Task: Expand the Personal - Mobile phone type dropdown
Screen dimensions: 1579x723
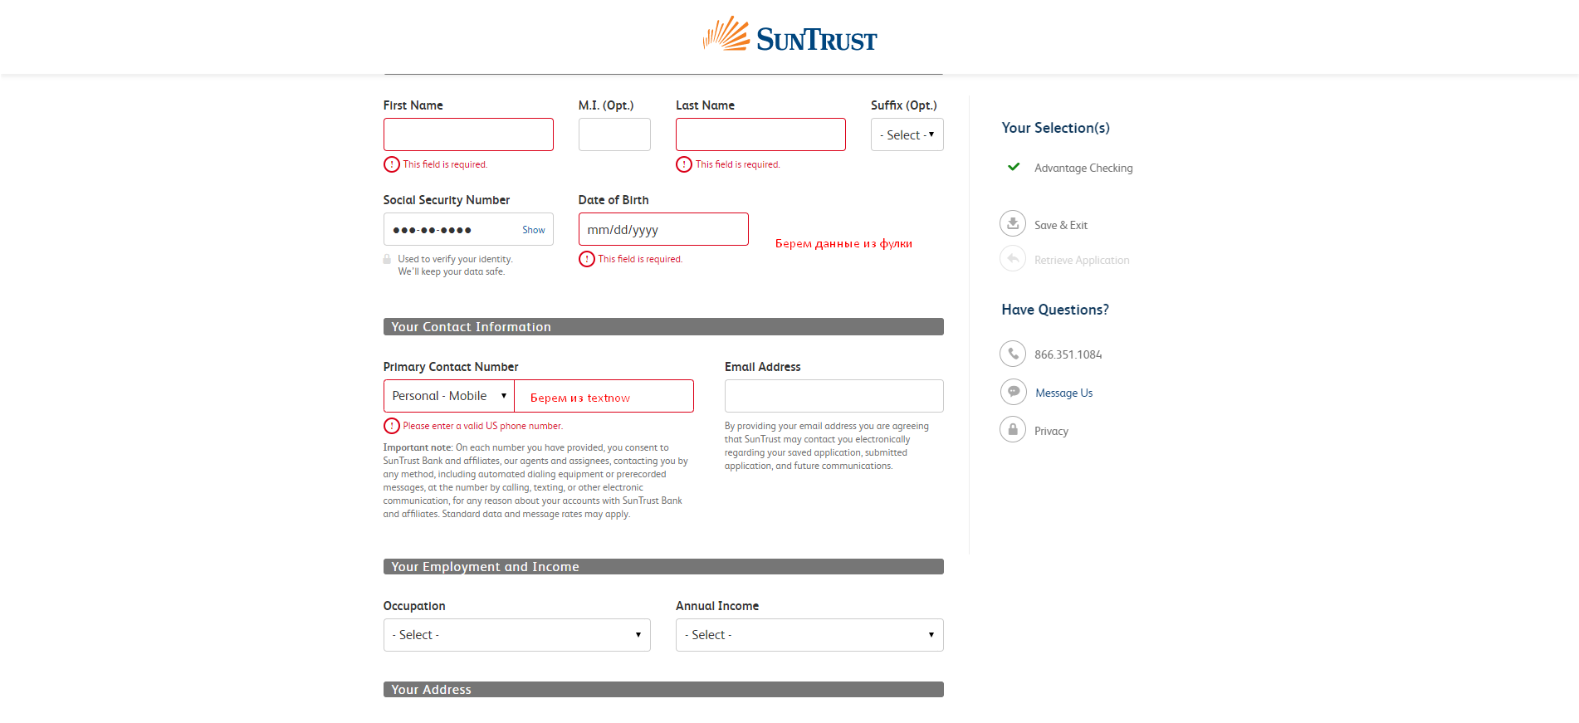Action: point(449,396)
